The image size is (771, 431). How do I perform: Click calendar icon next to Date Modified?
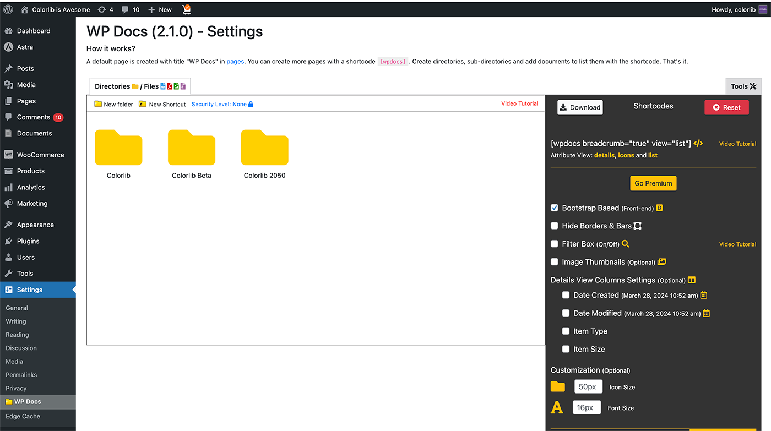click(707, 313)
